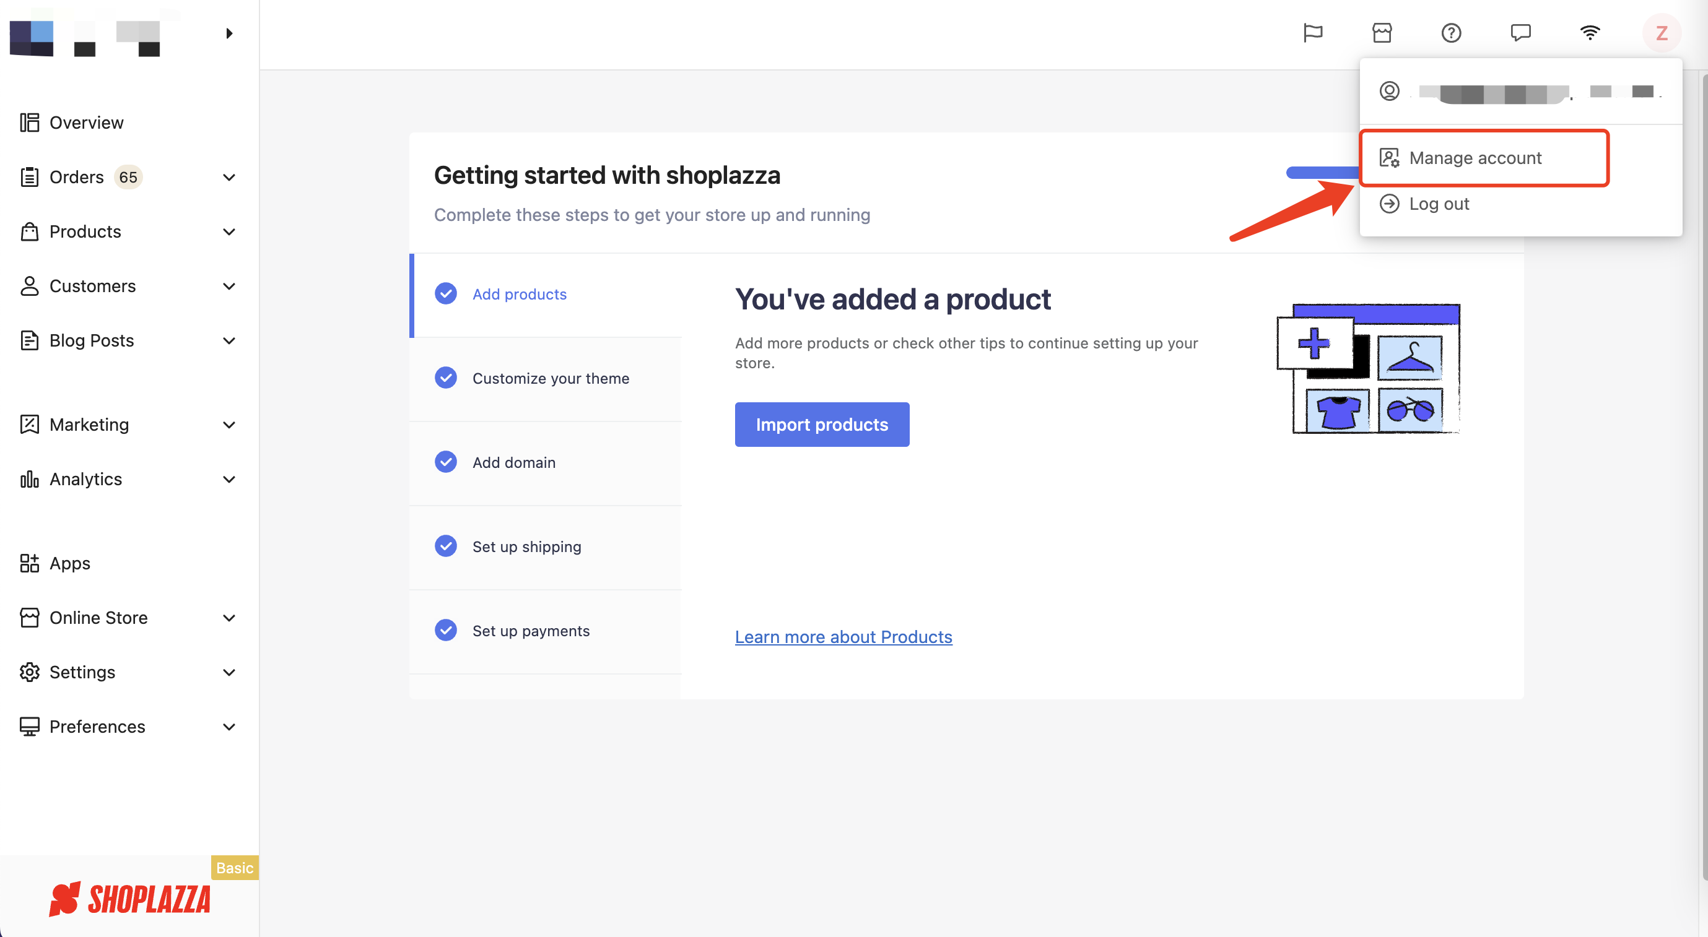This screenshot has width=1708, height=937.
Task: Click the account profile circle icon
Action: click(1389, 91)
